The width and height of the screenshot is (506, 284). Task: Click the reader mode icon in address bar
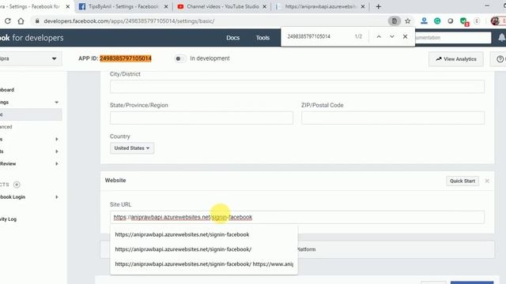(394, 21)
